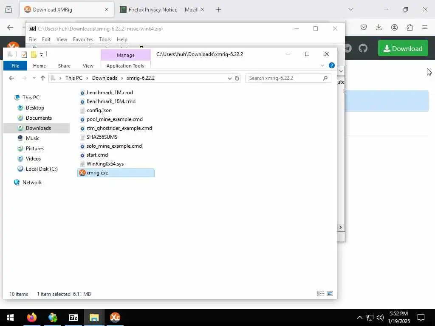Screen dimensions: 435x326
Task: Open the Home ribbon tab
Action: [40, 66]
